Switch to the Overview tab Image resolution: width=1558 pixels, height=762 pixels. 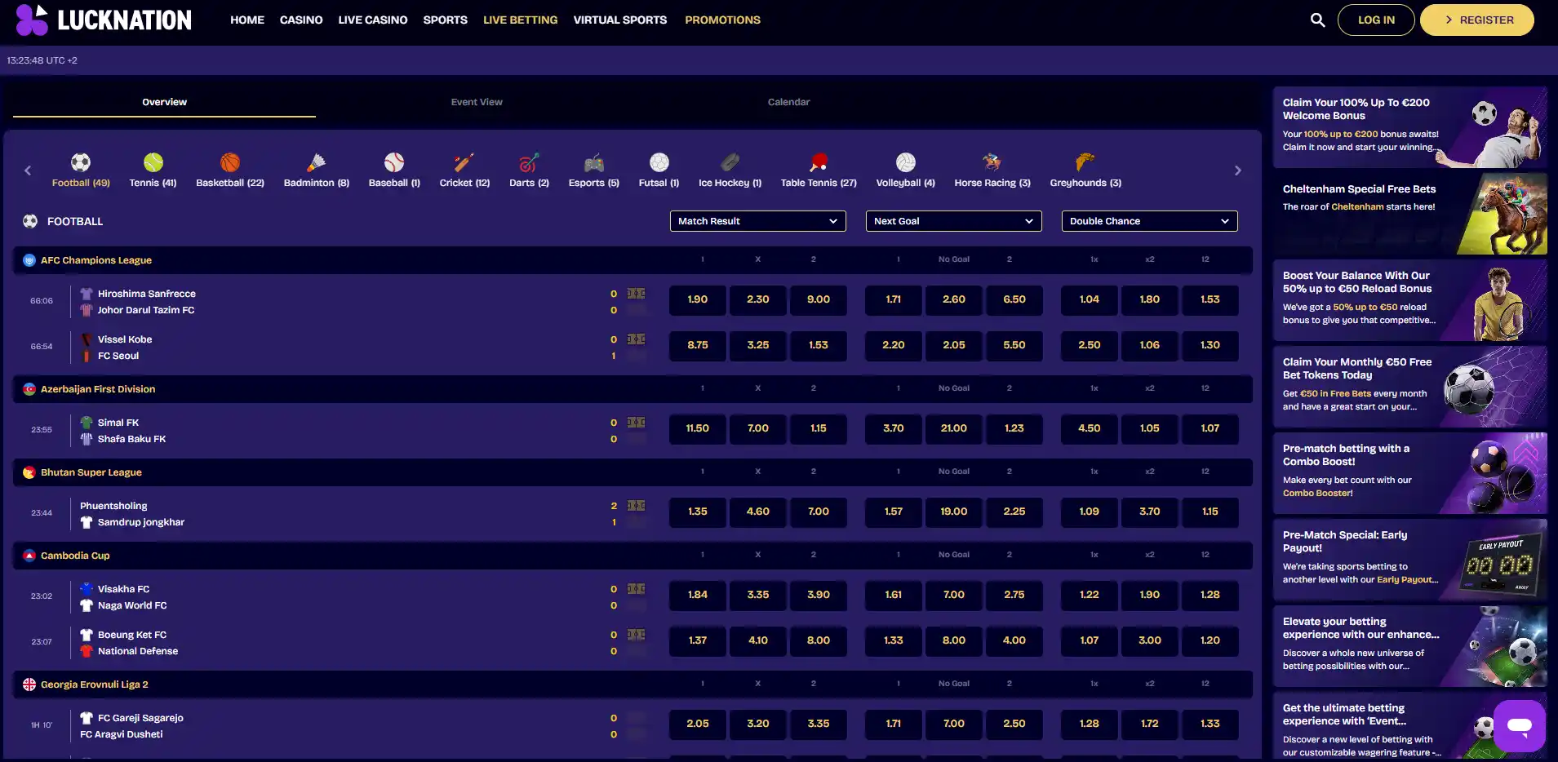coord(164,102)
